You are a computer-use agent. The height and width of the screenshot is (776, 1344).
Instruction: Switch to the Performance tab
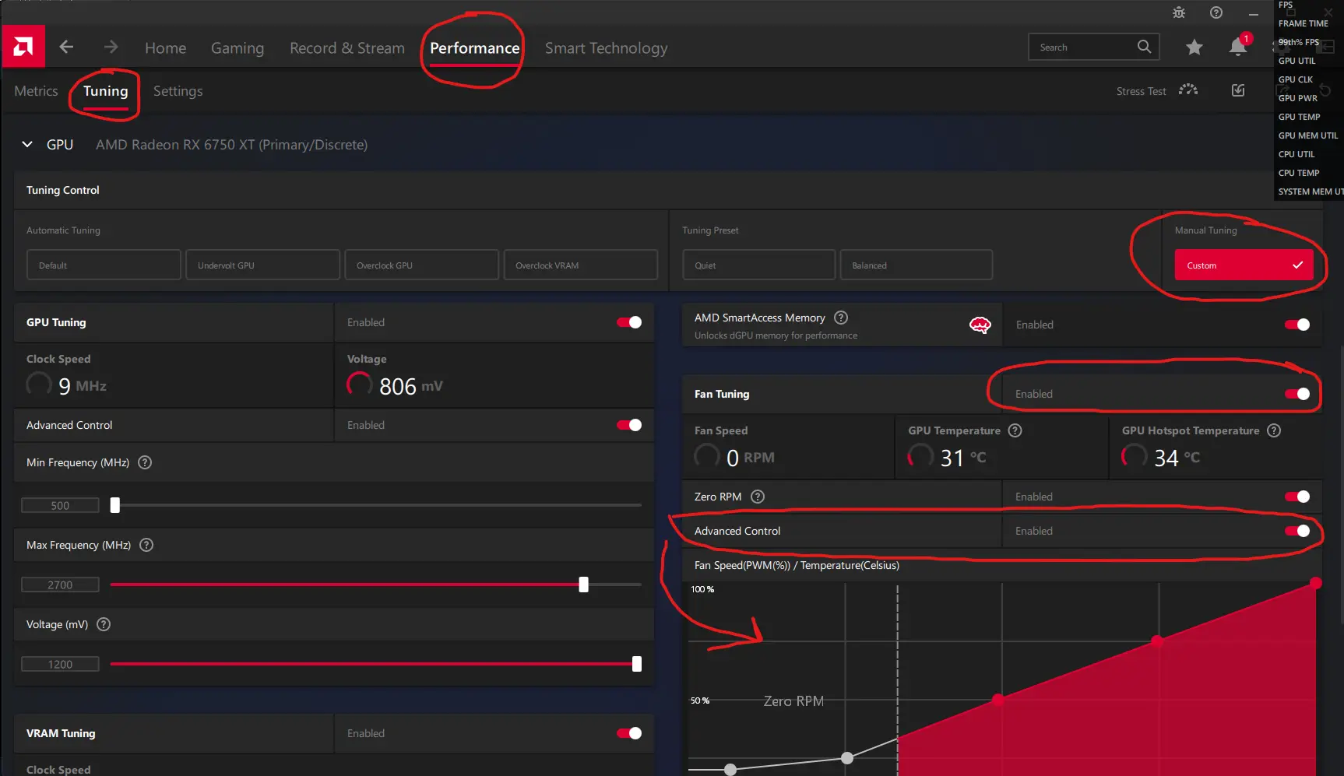475,48
